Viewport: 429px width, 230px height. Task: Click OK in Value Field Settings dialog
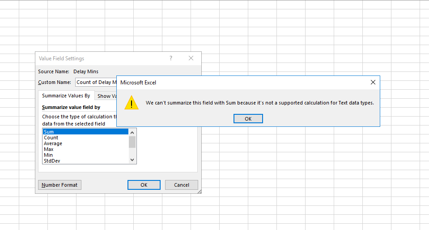coord(144,185)
